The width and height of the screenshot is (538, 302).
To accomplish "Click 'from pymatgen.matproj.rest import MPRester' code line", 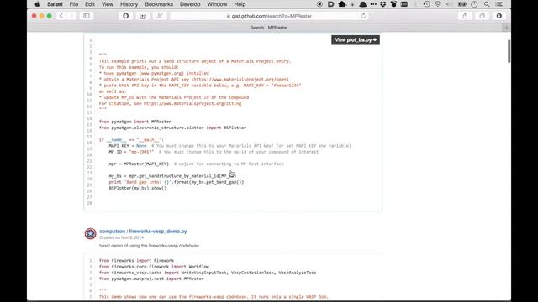I will [151, 279].
